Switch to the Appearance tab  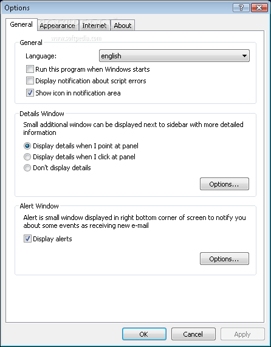click(x=58, y=26)
